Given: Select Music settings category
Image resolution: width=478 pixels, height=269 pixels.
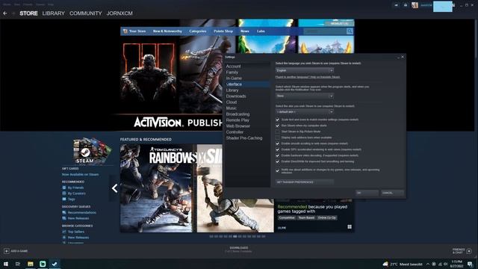Looking at the screenshot, I should click(x=231, y=108).
